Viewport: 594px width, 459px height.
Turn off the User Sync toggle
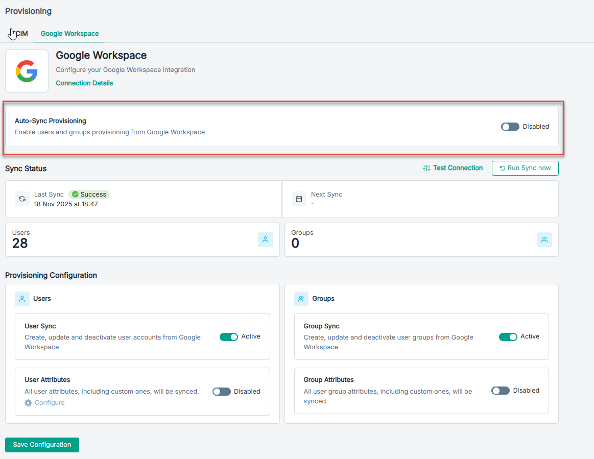pos(229,337)
